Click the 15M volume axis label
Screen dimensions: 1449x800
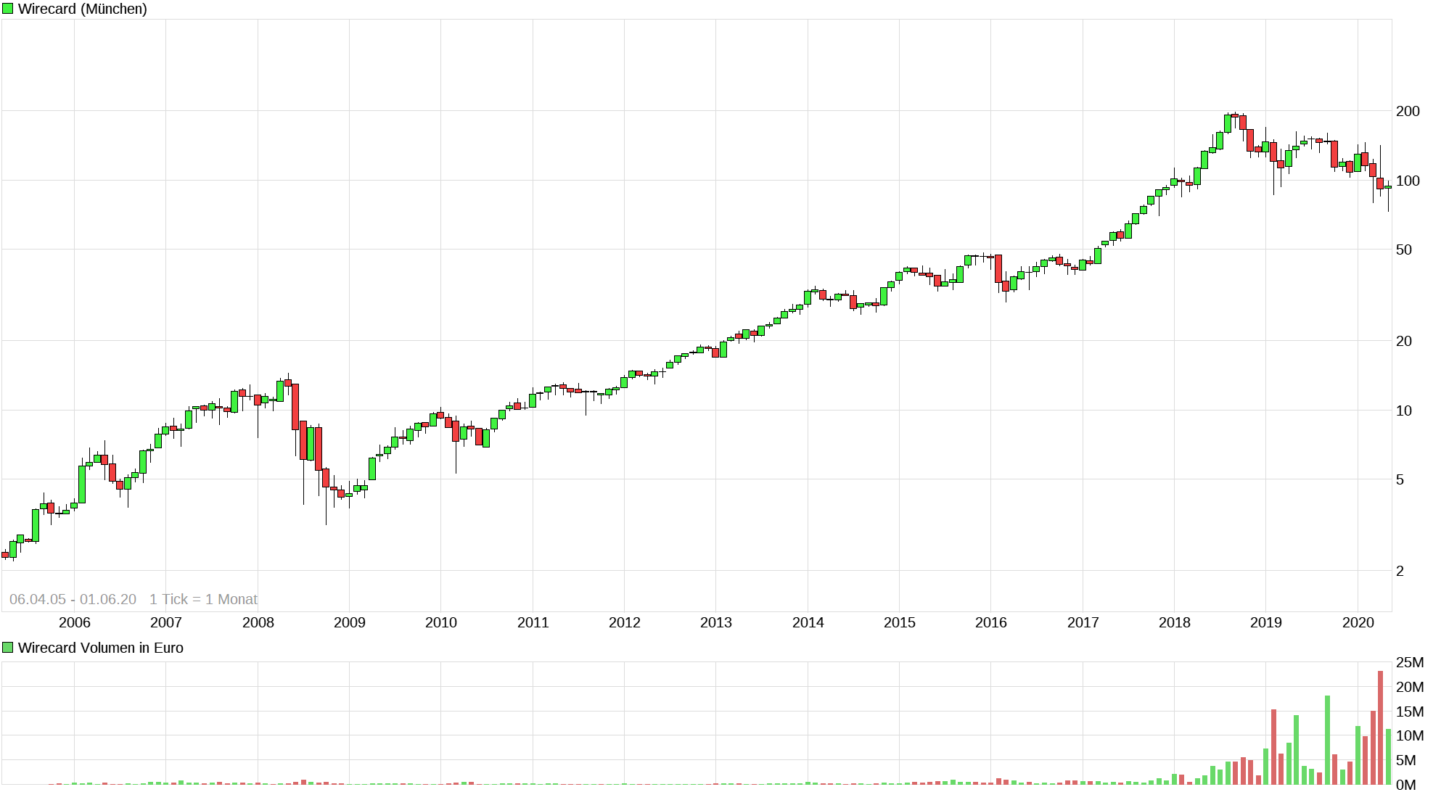(x=1410, y=712)
